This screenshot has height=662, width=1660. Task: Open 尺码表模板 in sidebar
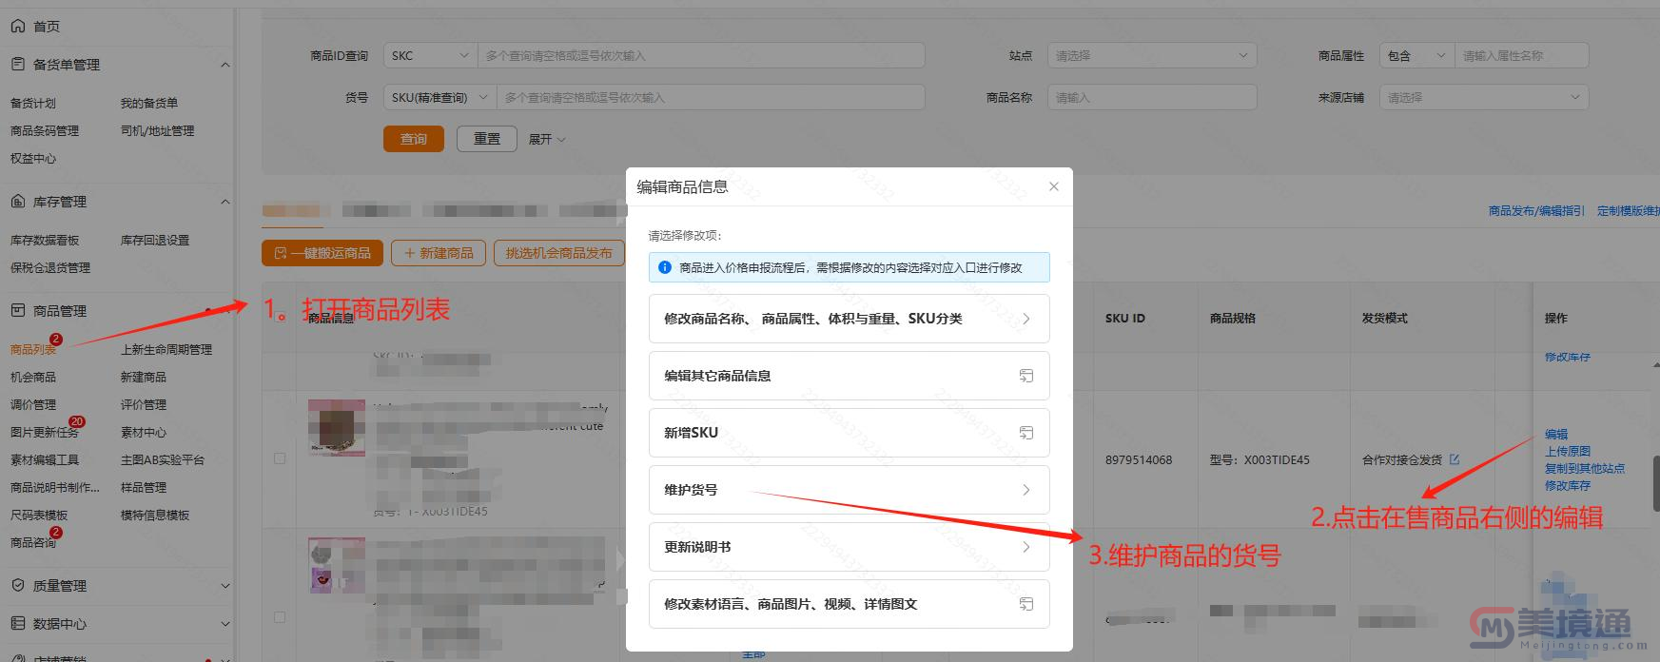39,515
